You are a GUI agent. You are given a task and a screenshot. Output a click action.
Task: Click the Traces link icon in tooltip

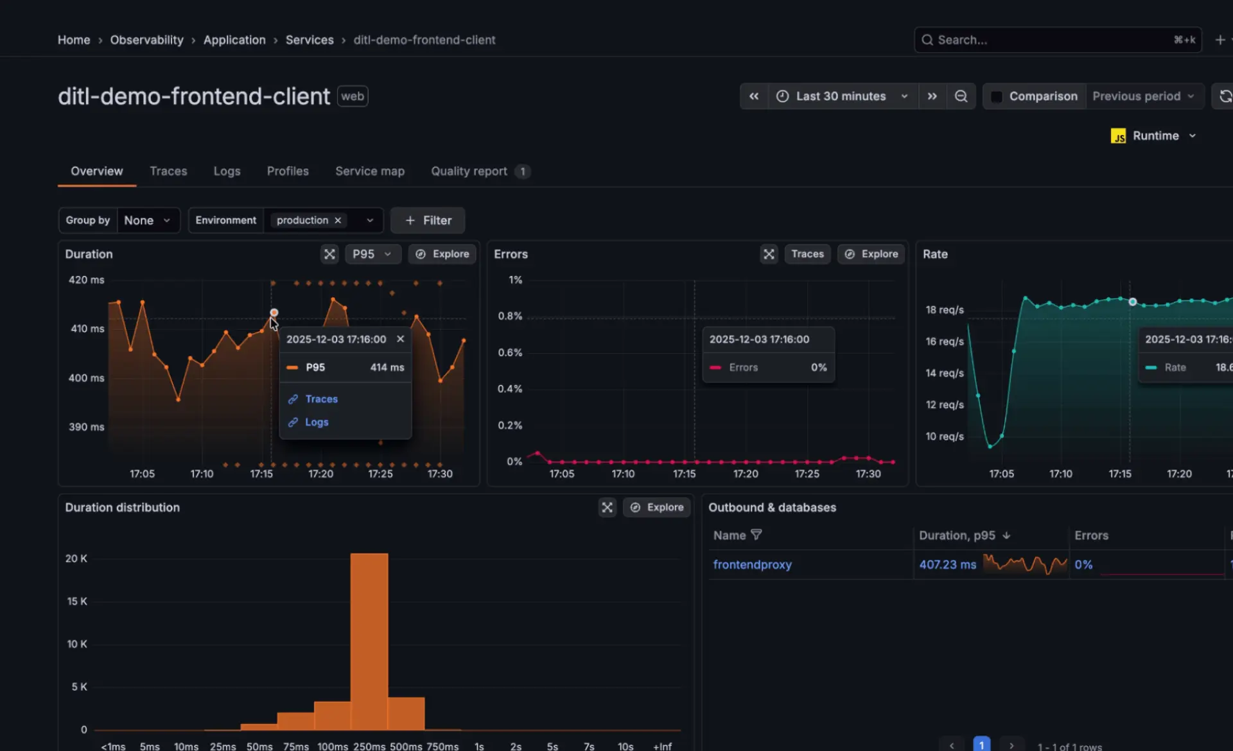293,399
